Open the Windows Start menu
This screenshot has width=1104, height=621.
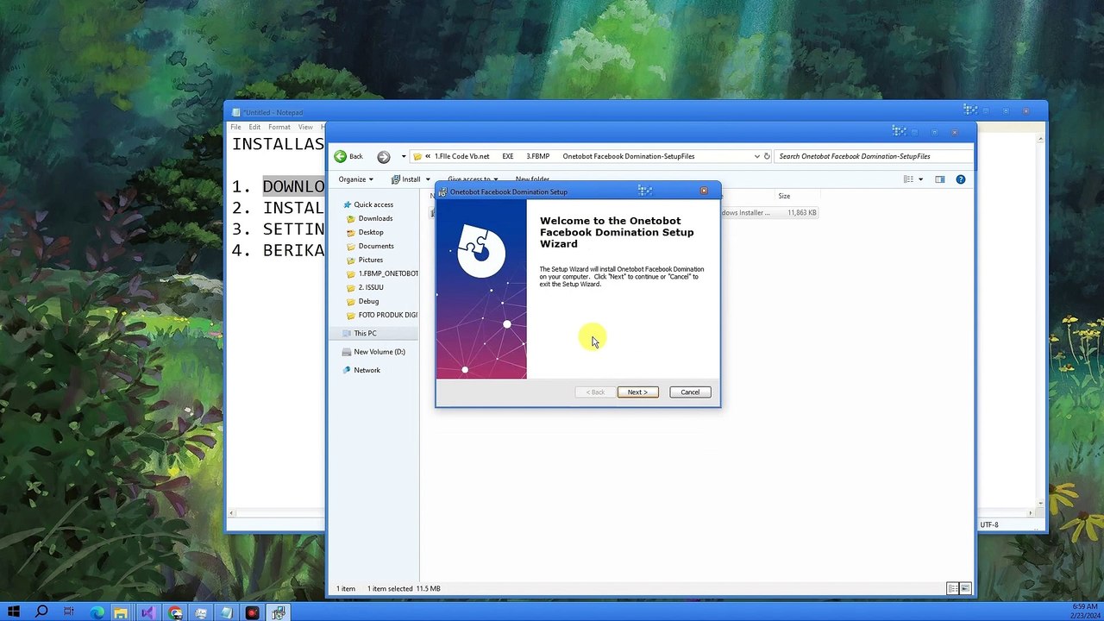pos(14,612)
